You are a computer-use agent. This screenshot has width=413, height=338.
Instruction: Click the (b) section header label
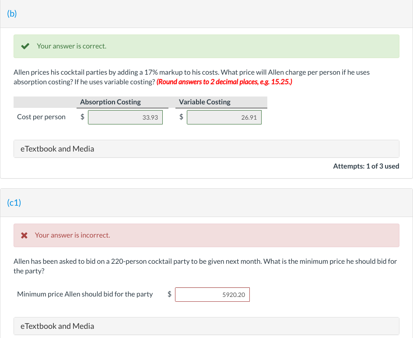[x=12, y=14]
